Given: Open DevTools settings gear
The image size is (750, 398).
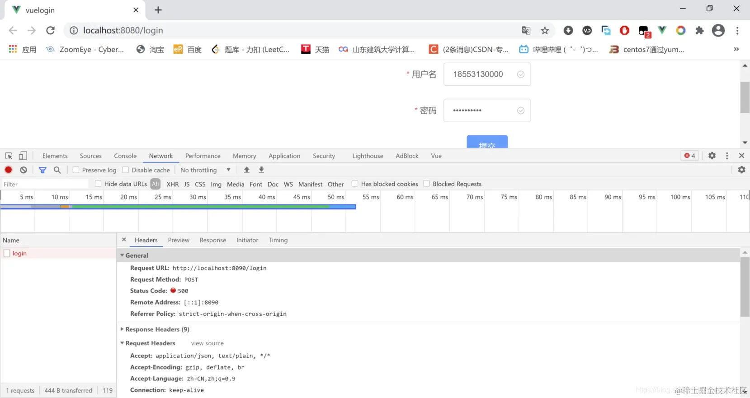Looking at the screenshot, I should (712, 156).
